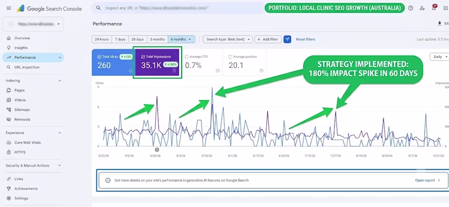Screen dimensions: 449x207
Task: Click the Inspect any URL search field
Action: pyautogui.click(x=179, y=8)
